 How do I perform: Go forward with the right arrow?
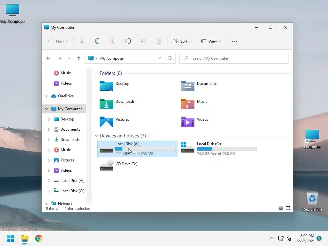(60, 58)
